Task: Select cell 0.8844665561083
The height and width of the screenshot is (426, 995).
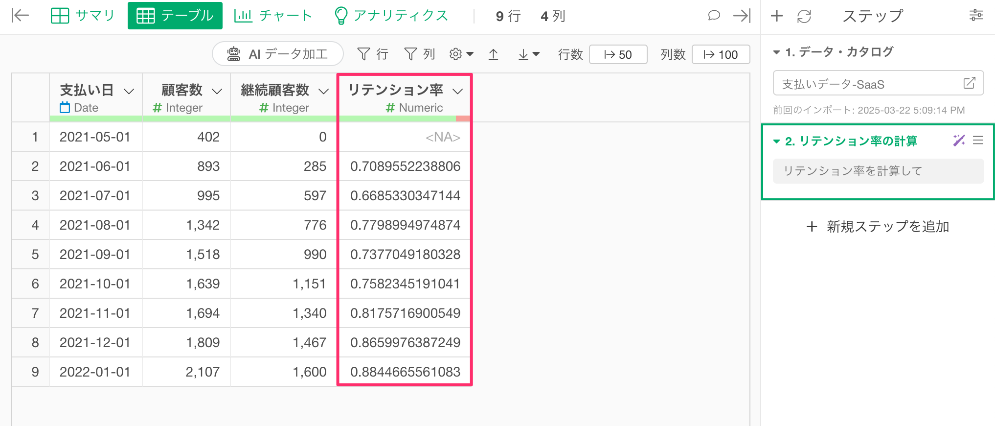Action: (404, 372)
